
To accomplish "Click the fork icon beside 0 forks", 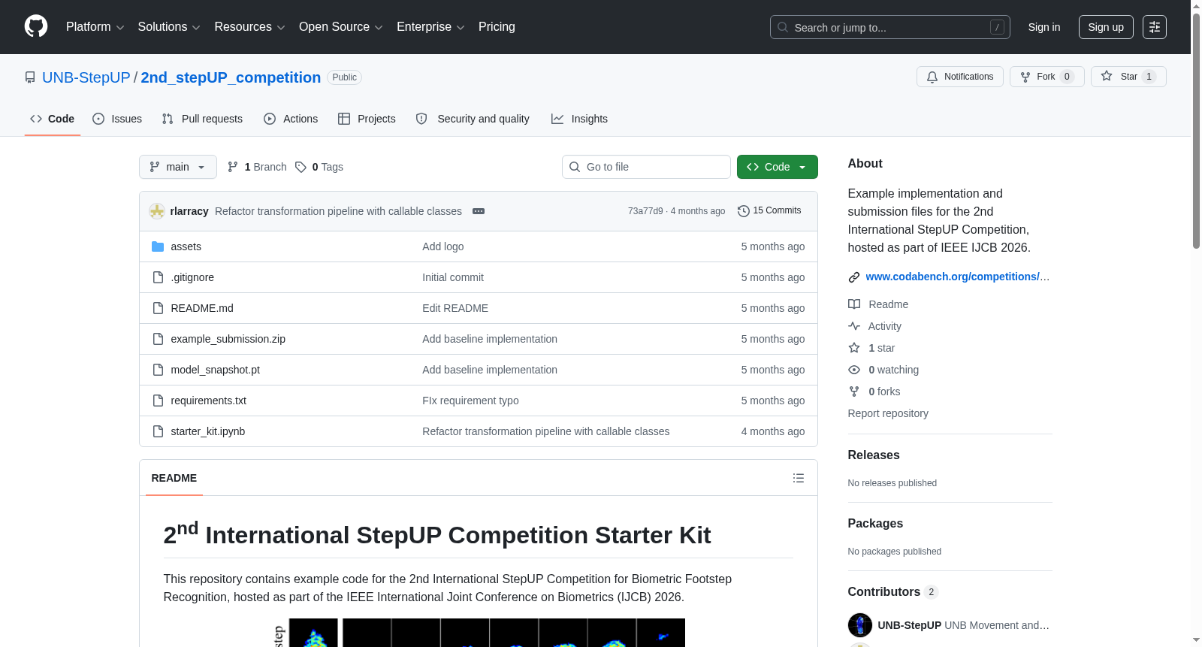I will (x=854, y=392).
